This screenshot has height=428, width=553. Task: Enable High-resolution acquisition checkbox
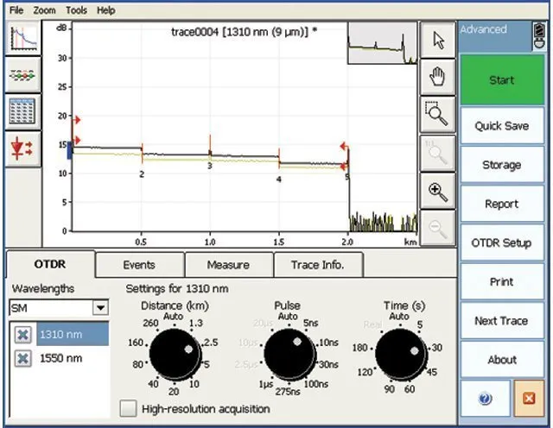129,408
